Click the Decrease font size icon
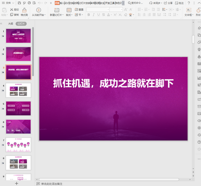This screenshot has height=186, width=201. pyautogui.click(x=131, y=10)
